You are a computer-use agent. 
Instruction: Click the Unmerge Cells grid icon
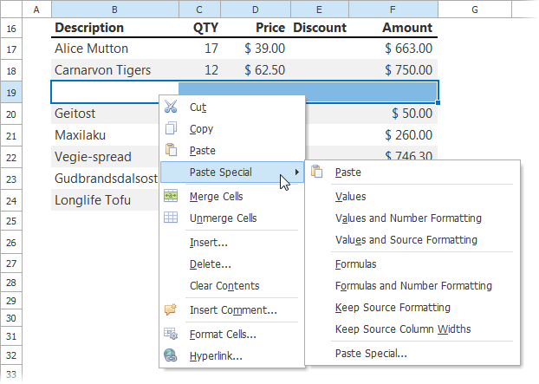point(171,218)
